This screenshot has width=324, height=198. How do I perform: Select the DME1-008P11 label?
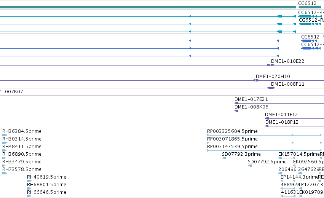click(287, 84)
